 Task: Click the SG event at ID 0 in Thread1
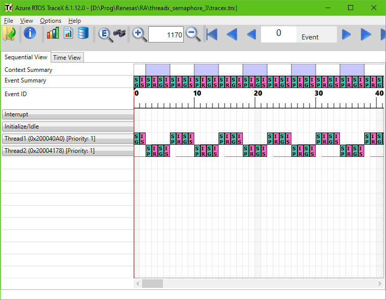tap(137, 139)
